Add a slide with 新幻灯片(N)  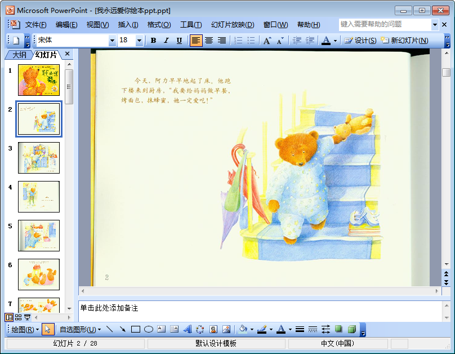coord(404,41)
